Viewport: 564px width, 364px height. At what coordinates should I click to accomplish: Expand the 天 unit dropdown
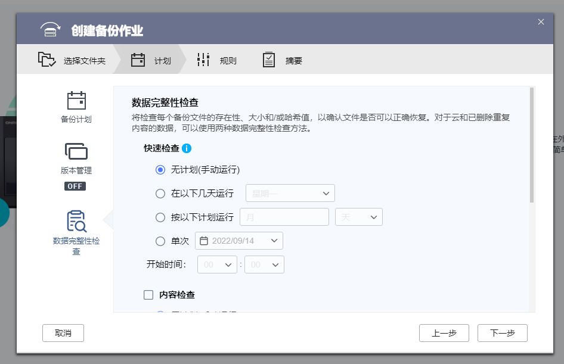click(x=358, y=217)
